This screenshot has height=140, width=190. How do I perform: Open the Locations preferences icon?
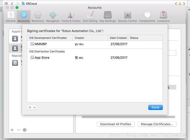click(163, 15)
